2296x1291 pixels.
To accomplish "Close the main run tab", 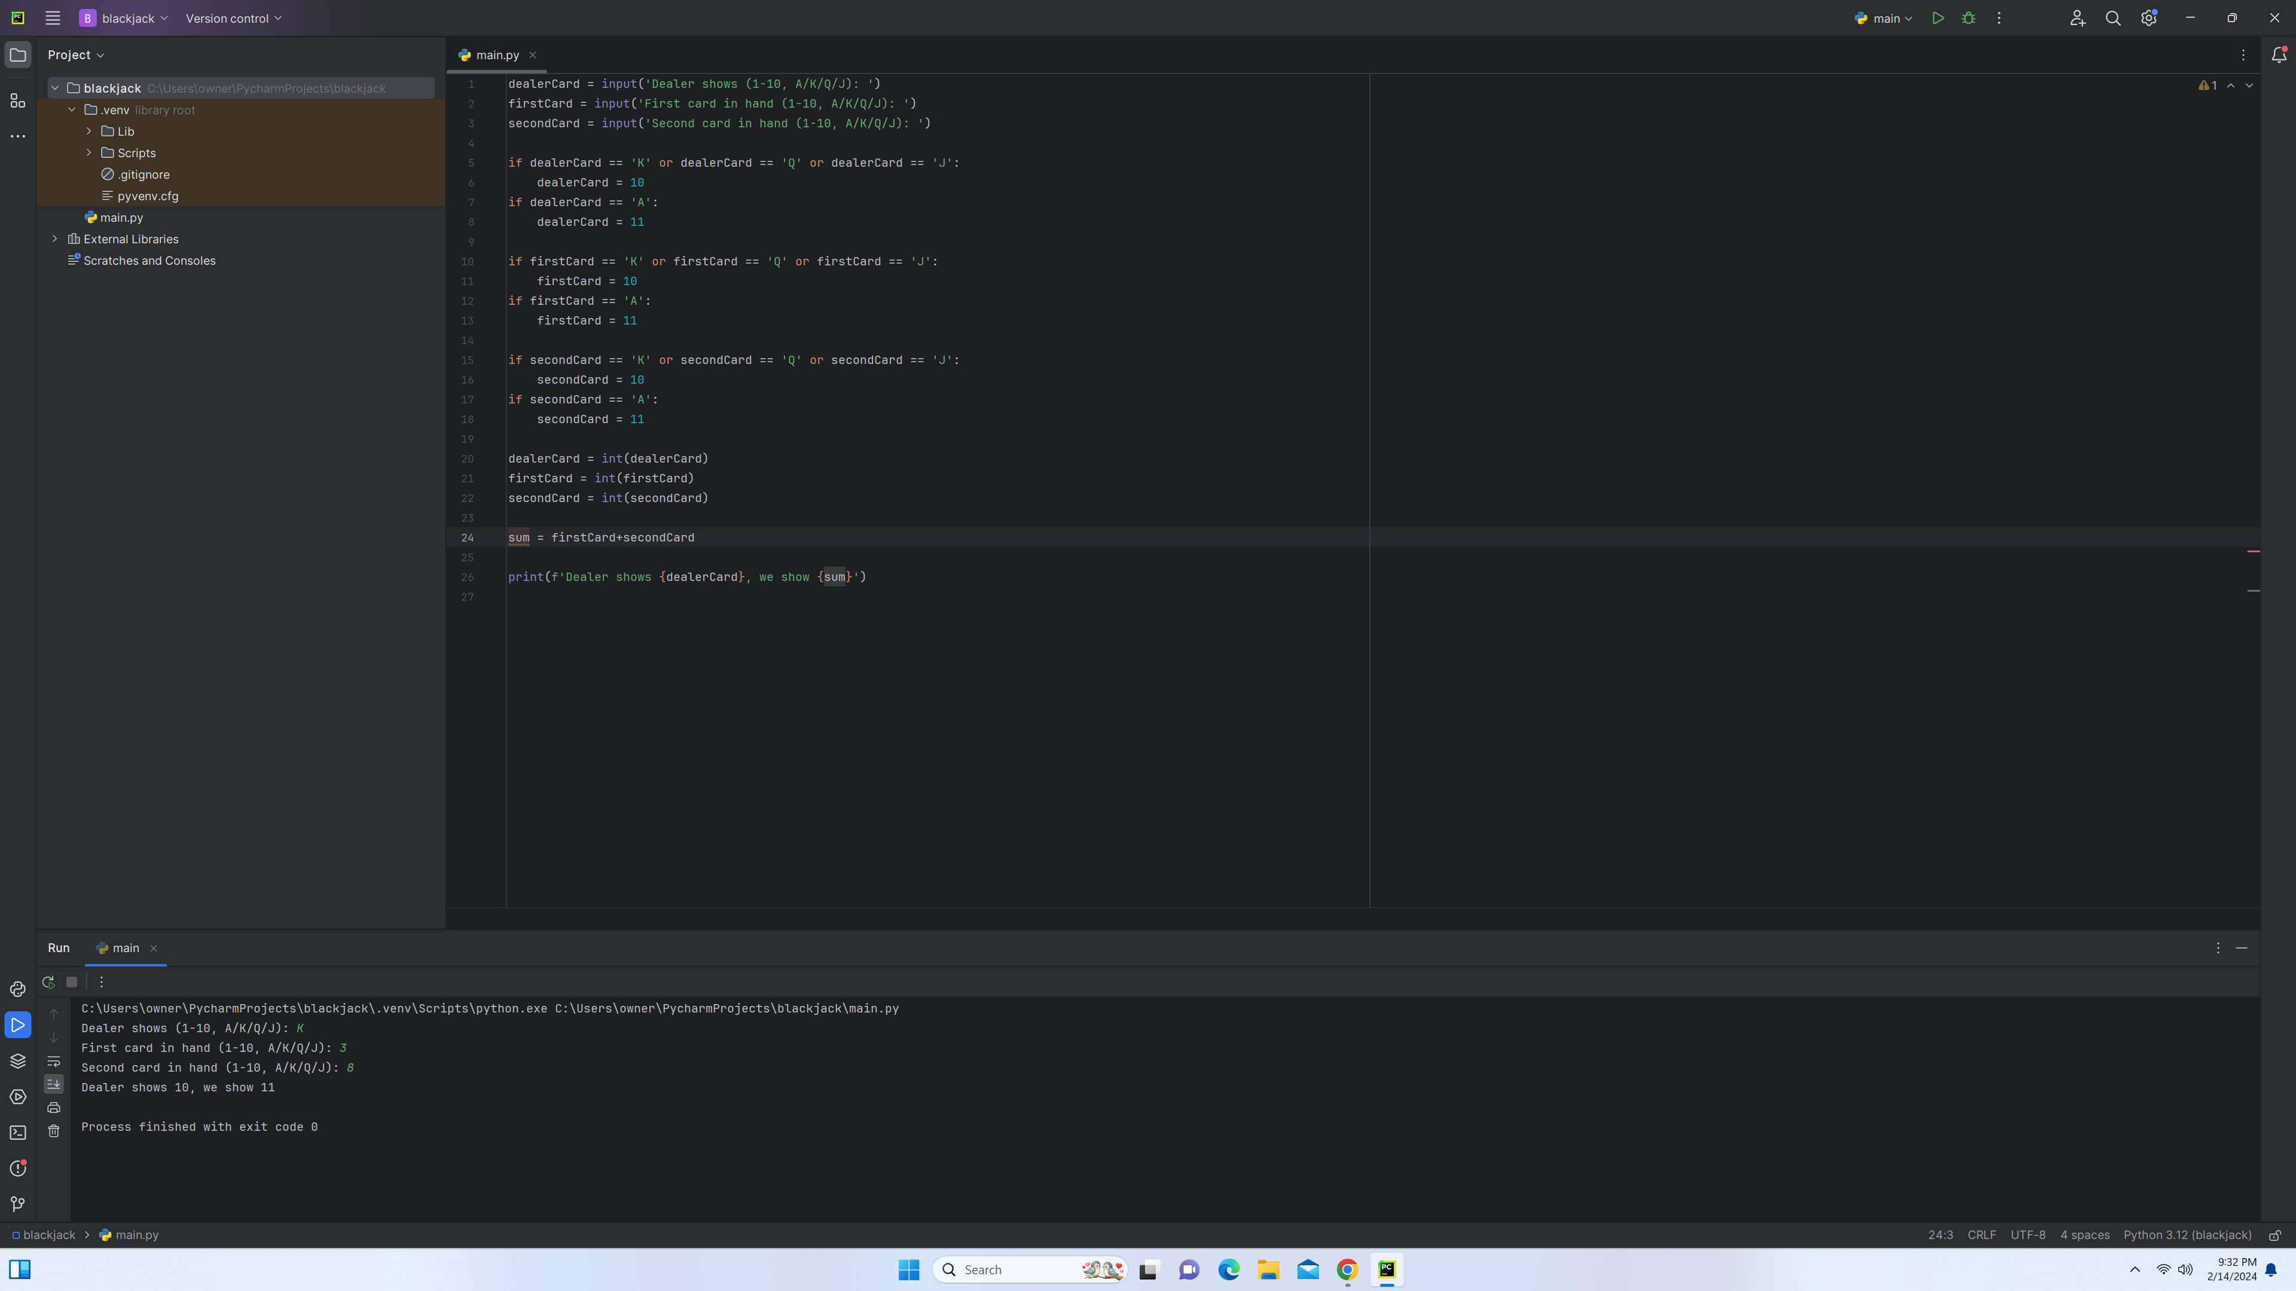I will [153, 948].
